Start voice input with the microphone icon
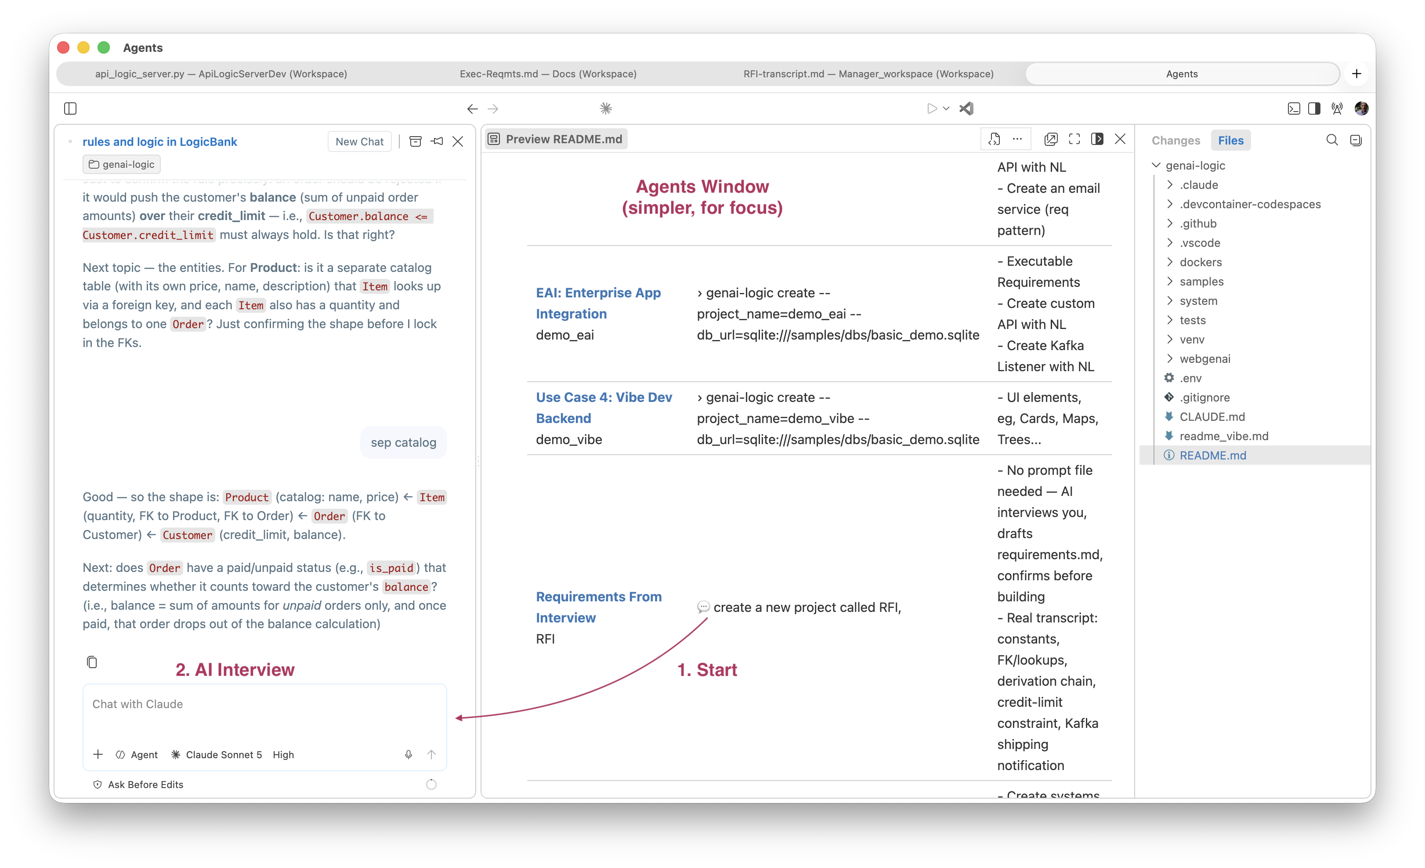The image size is (1425, 868). coord(408,755)
